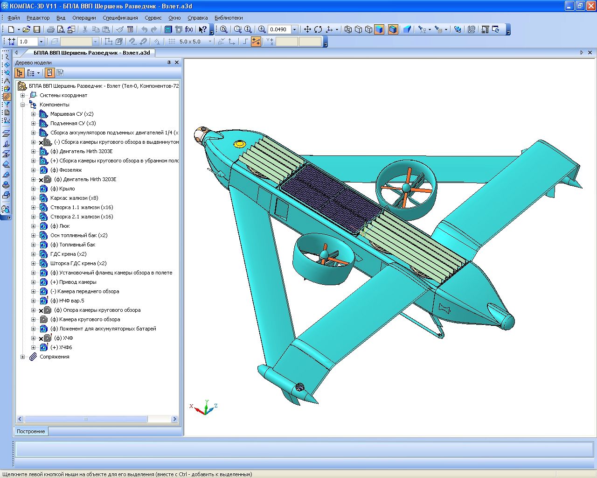Select the Фюзеляж component in tree
Screen dimensions: 597x478
pos(70,170)
